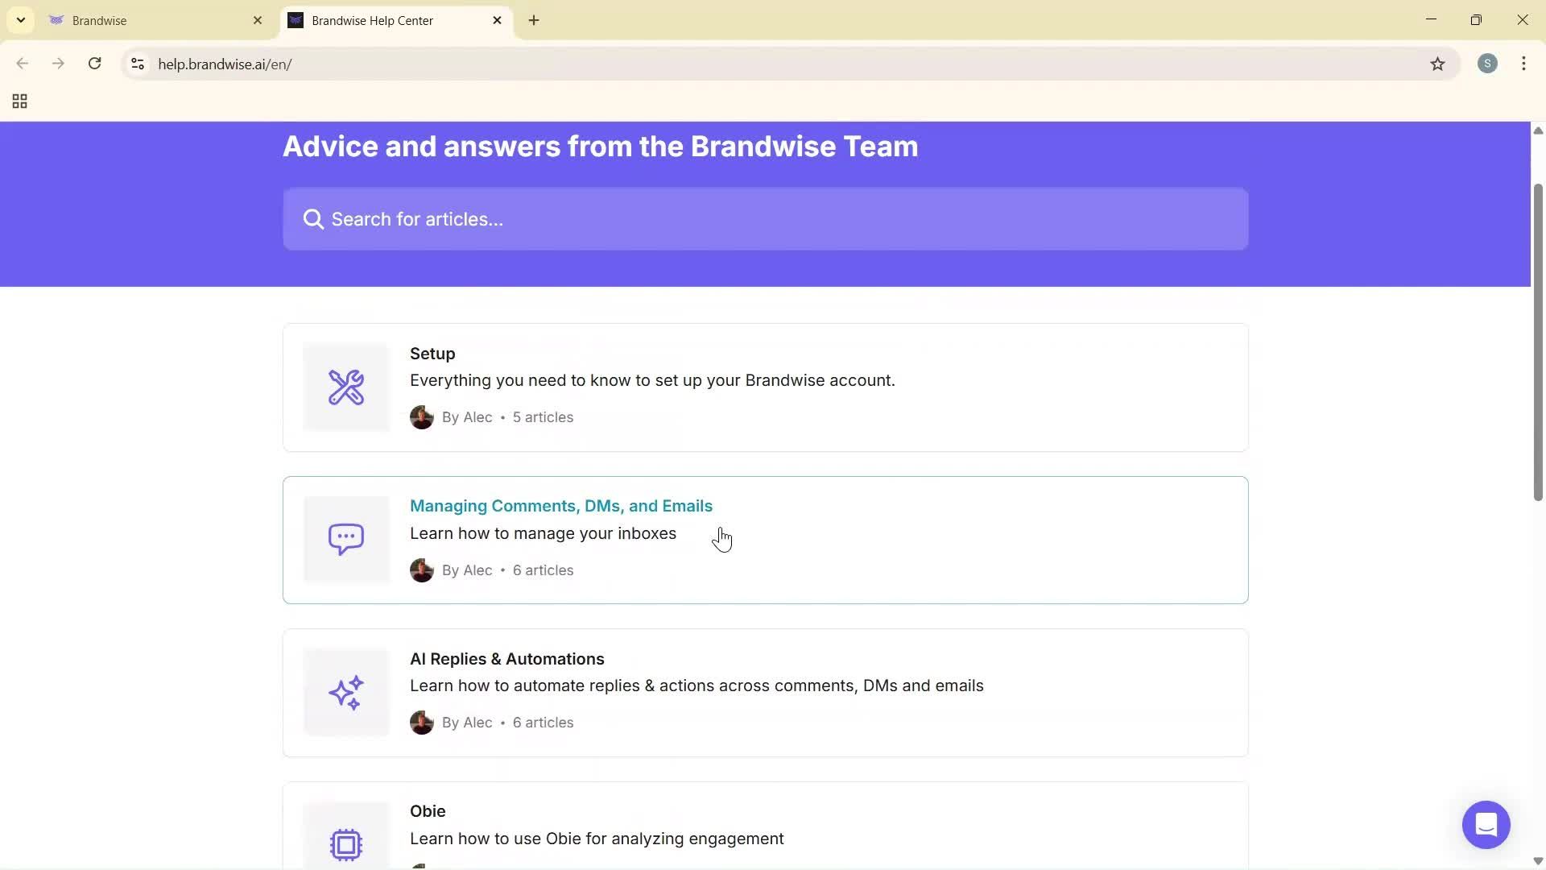This screenshot has width=1546, height=870.
Task: Open the Intercom chat widget bubble
Action: (1486, 824)
